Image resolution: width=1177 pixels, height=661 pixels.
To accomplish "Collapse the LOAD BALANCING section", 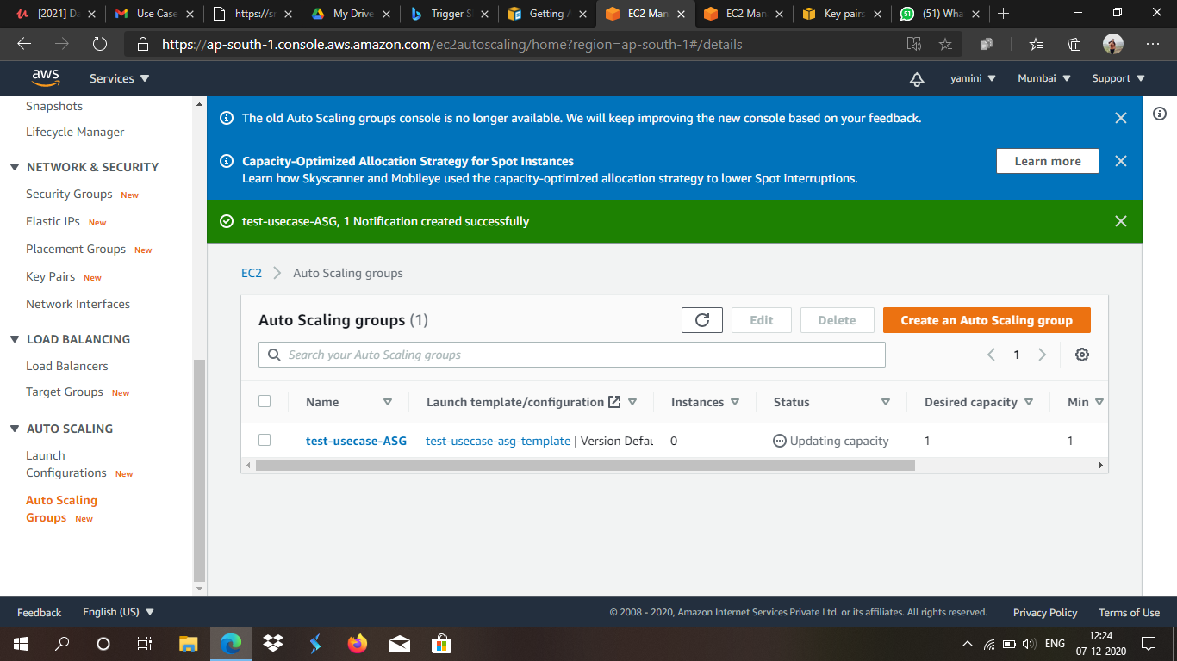I will point(15,339).
